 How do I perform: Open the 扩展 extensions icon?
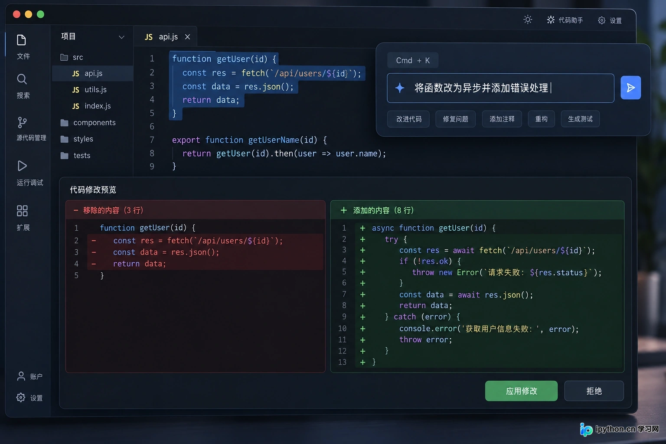[22, 211]
